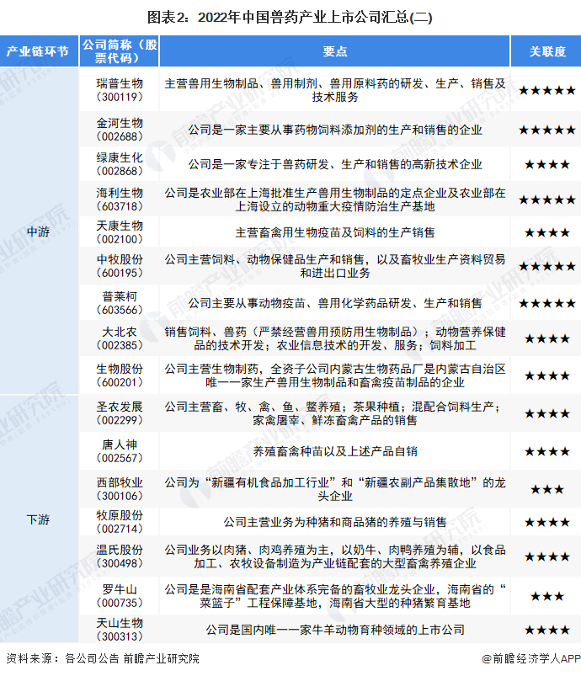
Task: Select 中牧股份 description about 饲料、动物保健品
Action: [x=335, y=266]
